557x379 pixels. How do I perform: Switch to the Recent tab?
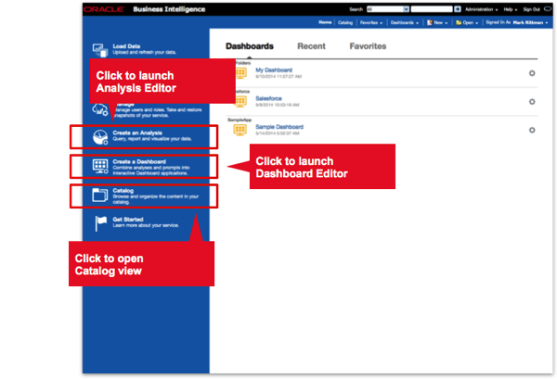[x=311, y=46]
